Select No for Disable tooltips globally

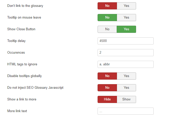[x=107, y=76]
